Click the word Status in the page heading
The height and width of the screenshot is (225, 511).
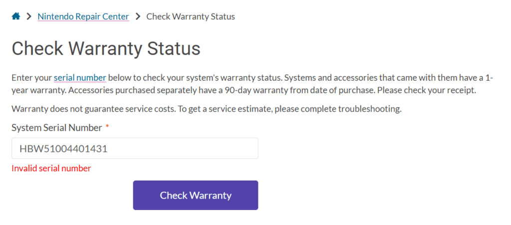(x=174, y=48)
